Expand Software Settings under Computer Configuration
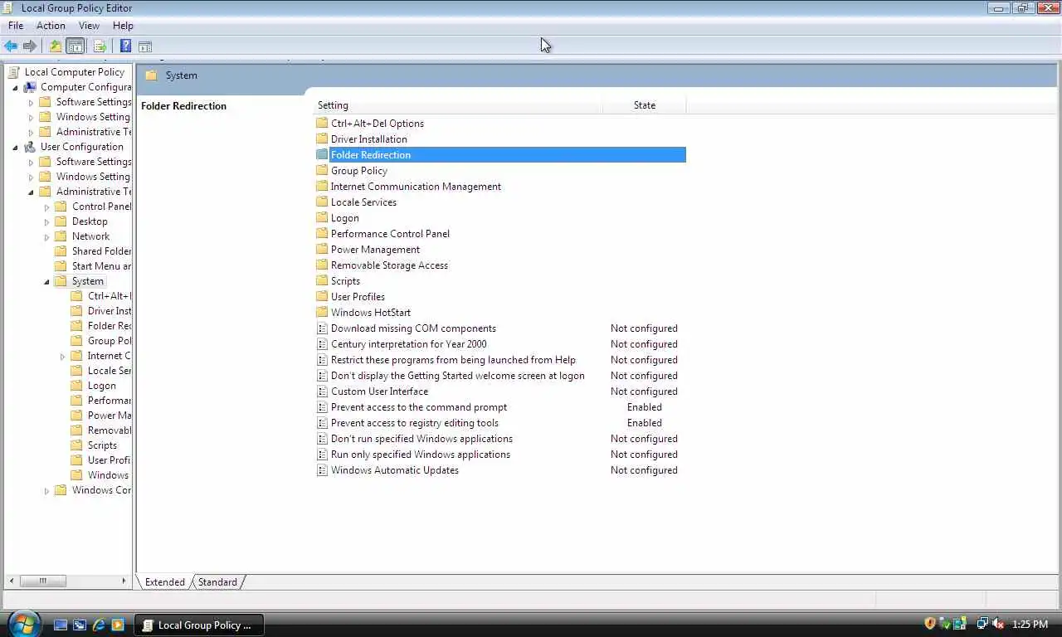The image size is (1062, 637). coord(32,102)
